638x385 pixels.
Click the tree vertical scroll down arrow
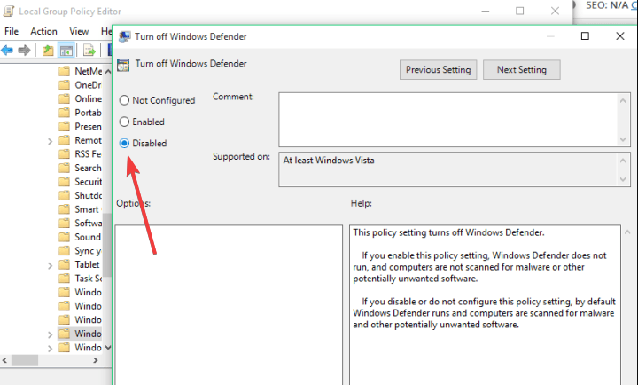pyautogui.click(x=108, y=348)
